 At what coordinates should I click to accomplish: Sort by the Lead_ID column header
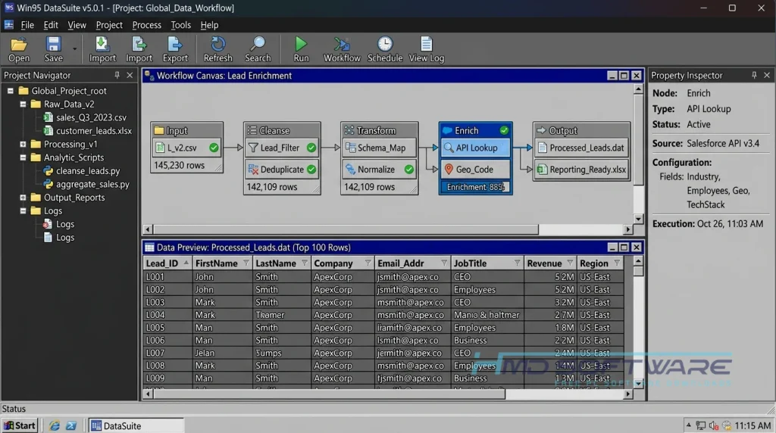click(x=167, y=263)
